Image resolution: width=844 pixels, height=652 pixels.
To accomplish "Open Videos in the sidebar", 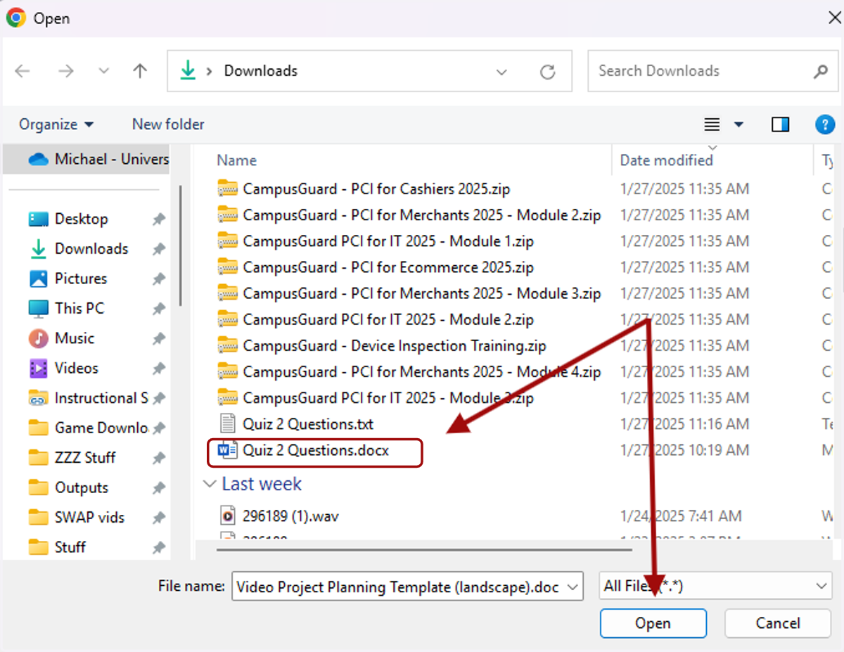I will pos(76,368).
